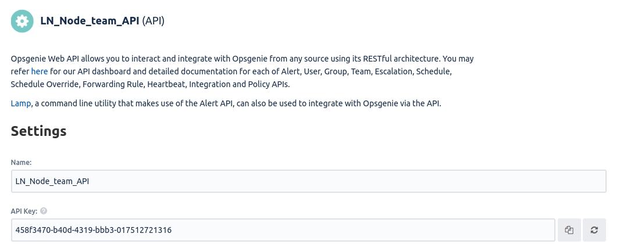
Task: Click the (API) integration type label
Action: pos(153,21)
